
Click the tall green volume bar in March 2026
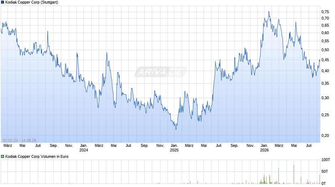point(279,176)
